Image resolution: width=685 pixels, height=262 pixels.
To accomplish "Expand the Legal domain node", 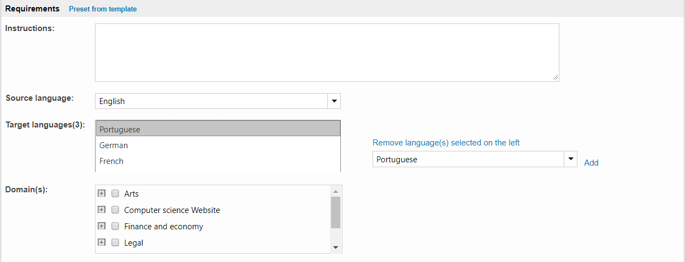I will click(x=101, y=242).
